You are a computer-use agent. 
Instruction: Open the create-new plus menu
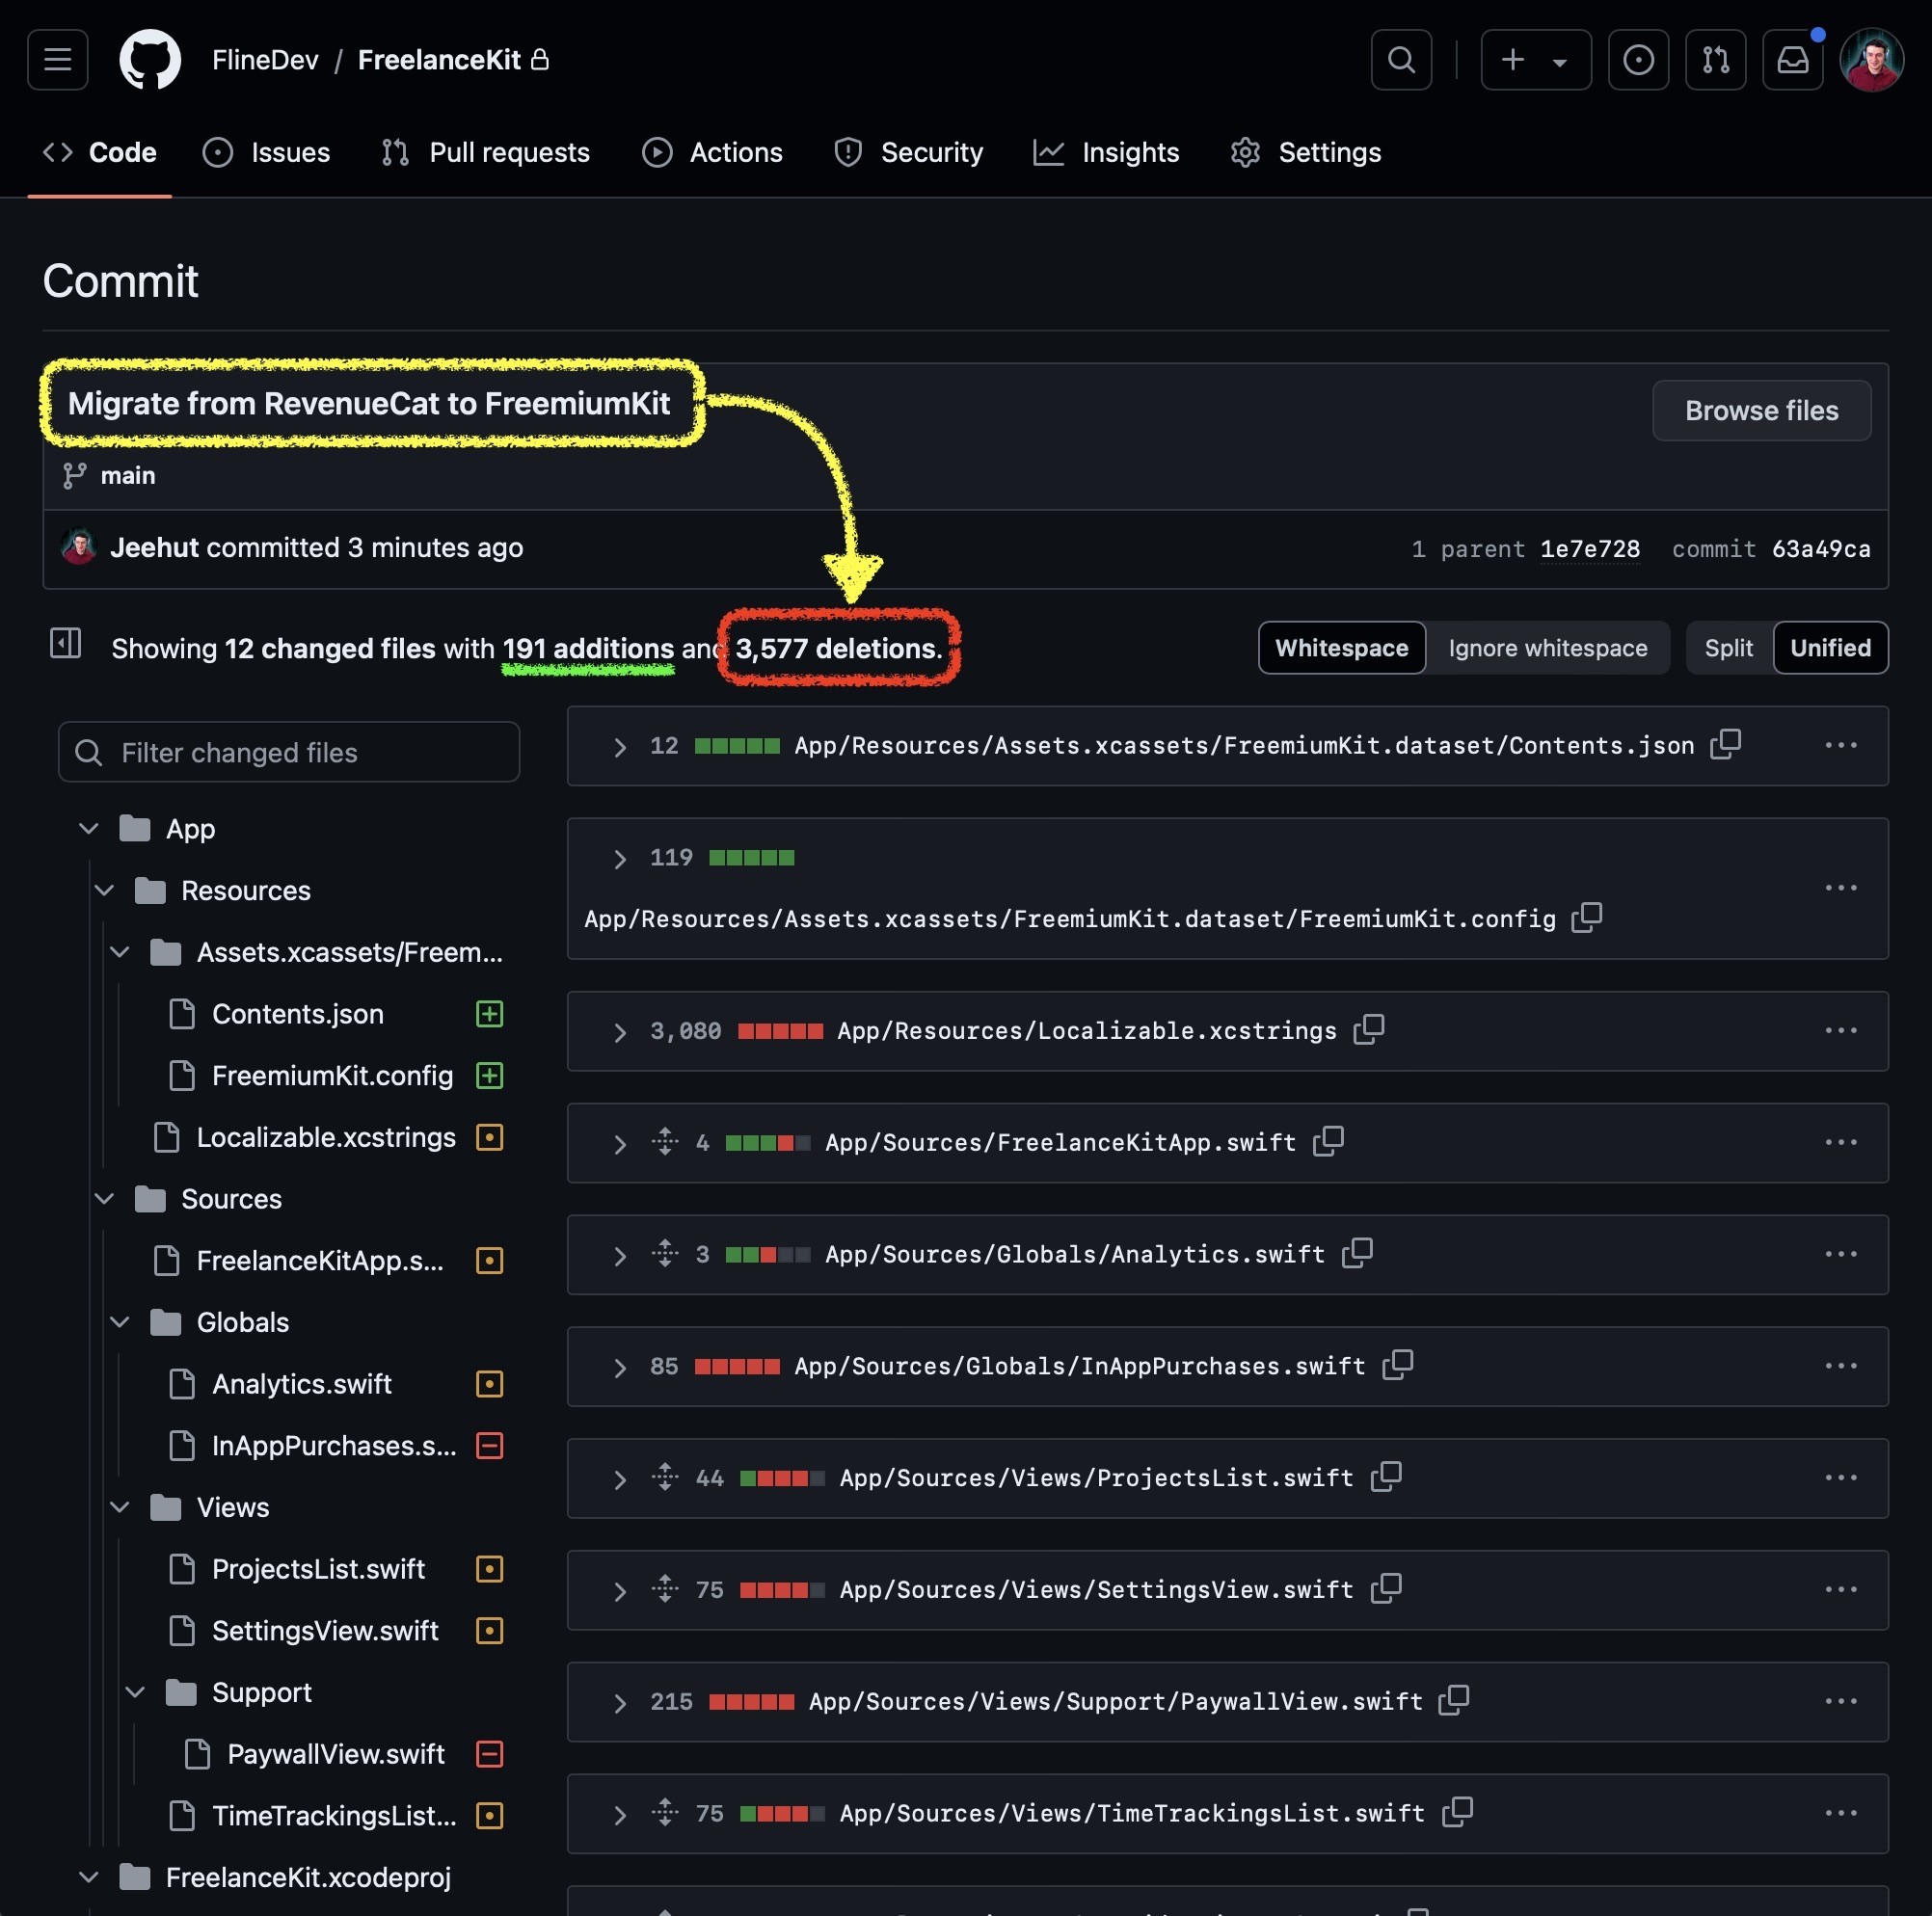[1535, 60]
